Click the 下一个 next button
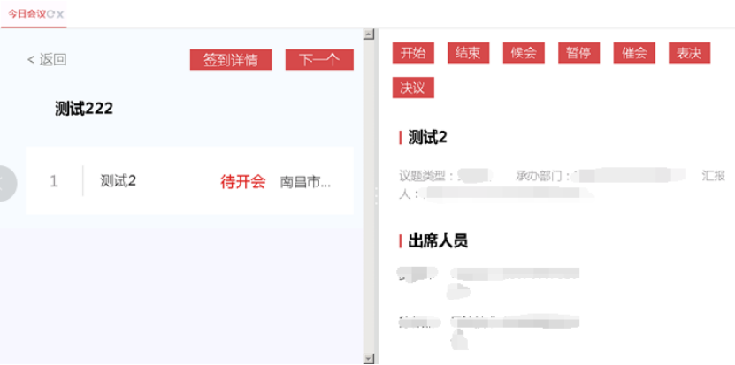Screen dimensions: 735x365 [319, 60]
